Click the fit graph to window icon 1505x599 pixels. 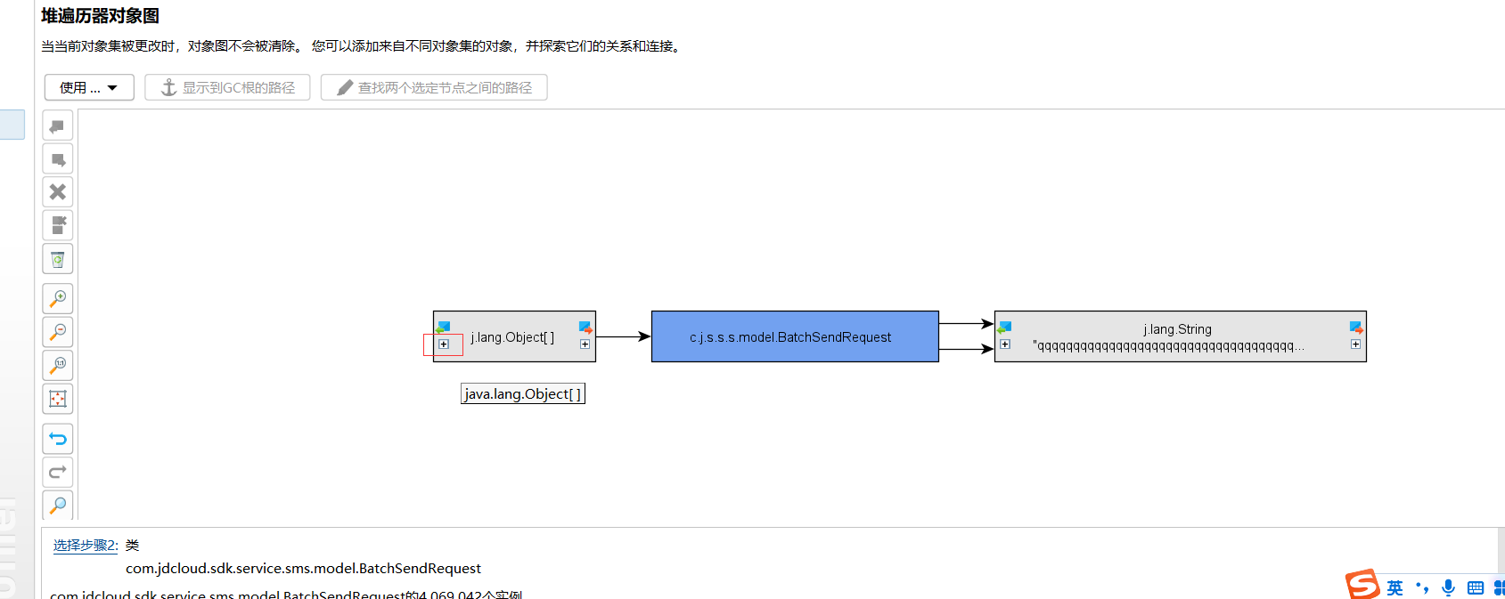(x=58, y=399)
